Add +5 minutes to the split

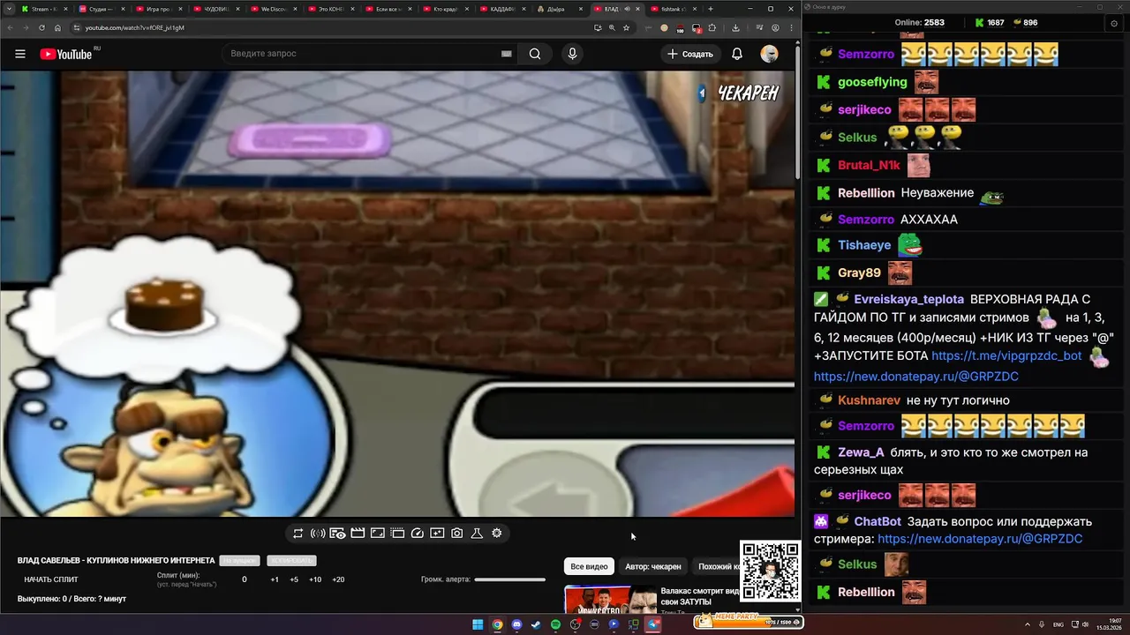coord(294,579)
